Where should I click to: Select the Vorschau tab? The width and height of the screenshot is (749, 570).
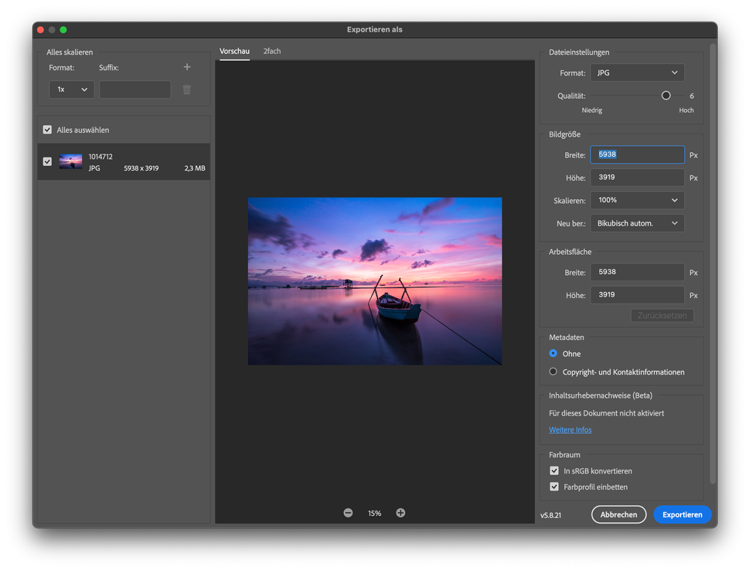(x=235, y=51)
